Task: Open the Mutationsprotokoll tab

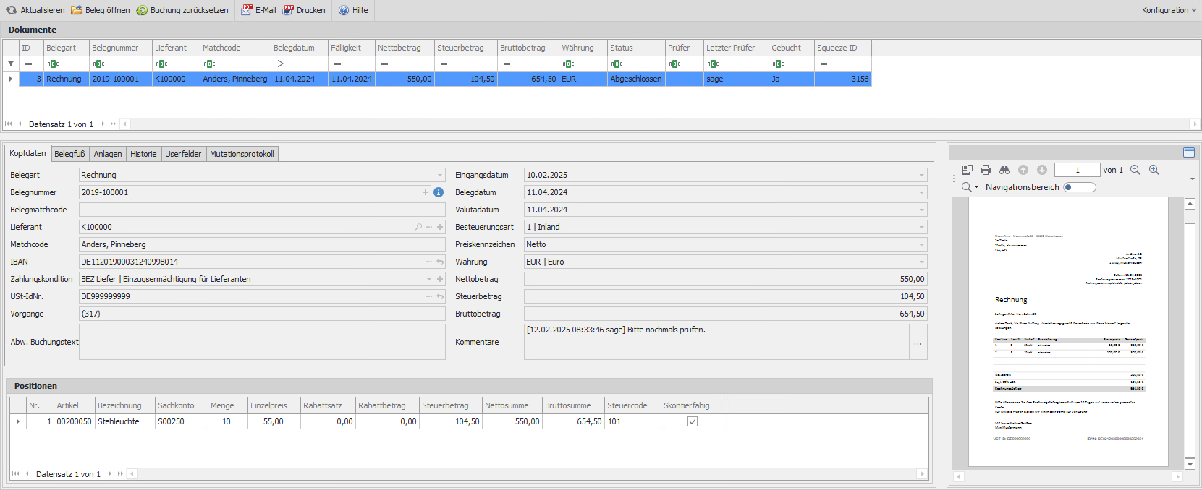Action: pos(242,154)
